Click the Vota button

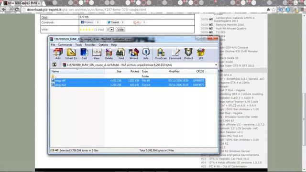(x=120, y=30)
